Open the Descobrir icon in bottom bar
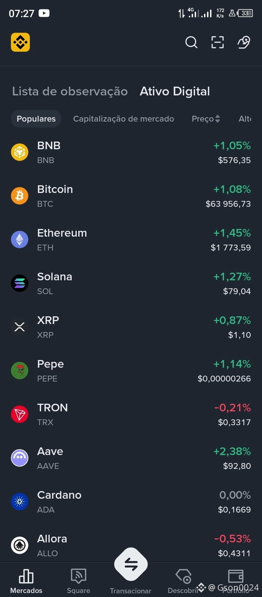 point(183,576)
